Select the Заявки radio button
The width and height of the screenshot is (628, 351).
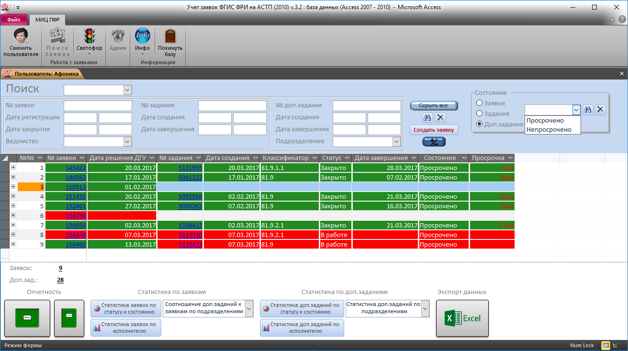click(479, 103)
